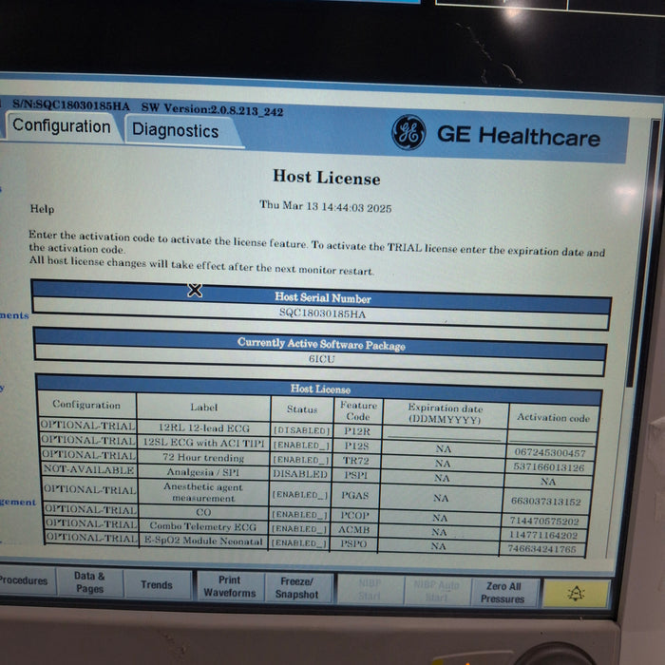The width and height of the screenshot is (665, 665).
Task: Click 'Combo Telemetry ECG' label
Action: point(203,526)
